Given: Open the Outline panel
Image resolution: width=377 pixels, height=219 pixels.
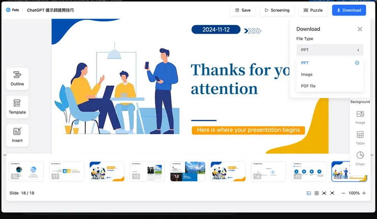Looking at the screenshot, I should click(17, 78).
